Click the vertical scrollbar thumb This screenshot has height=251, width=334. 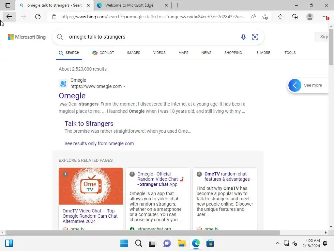[331, 47]
